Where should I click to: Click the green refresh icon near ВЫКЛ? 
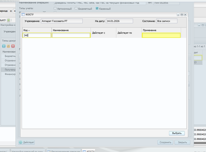(x=9, y=20)
